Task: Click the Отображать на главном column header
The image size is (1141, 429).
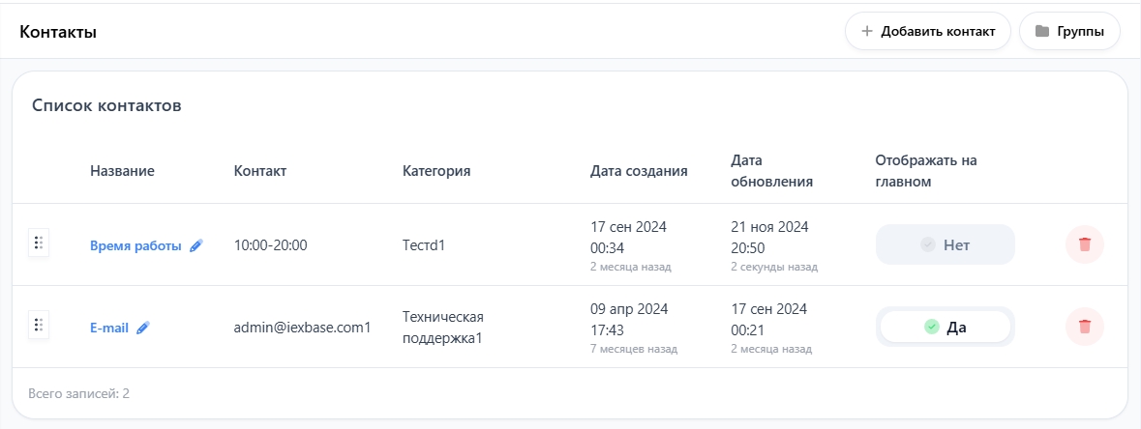Action: 925,171
